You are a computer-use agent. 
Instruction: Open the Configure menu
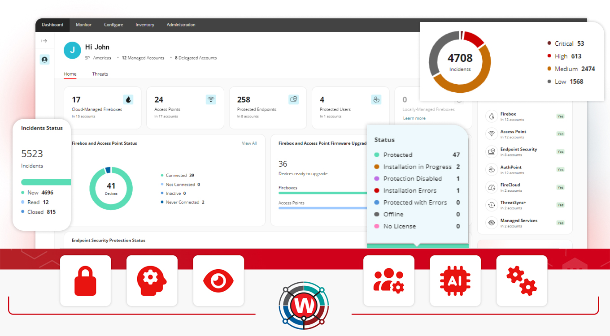click(x=113, y=25)
